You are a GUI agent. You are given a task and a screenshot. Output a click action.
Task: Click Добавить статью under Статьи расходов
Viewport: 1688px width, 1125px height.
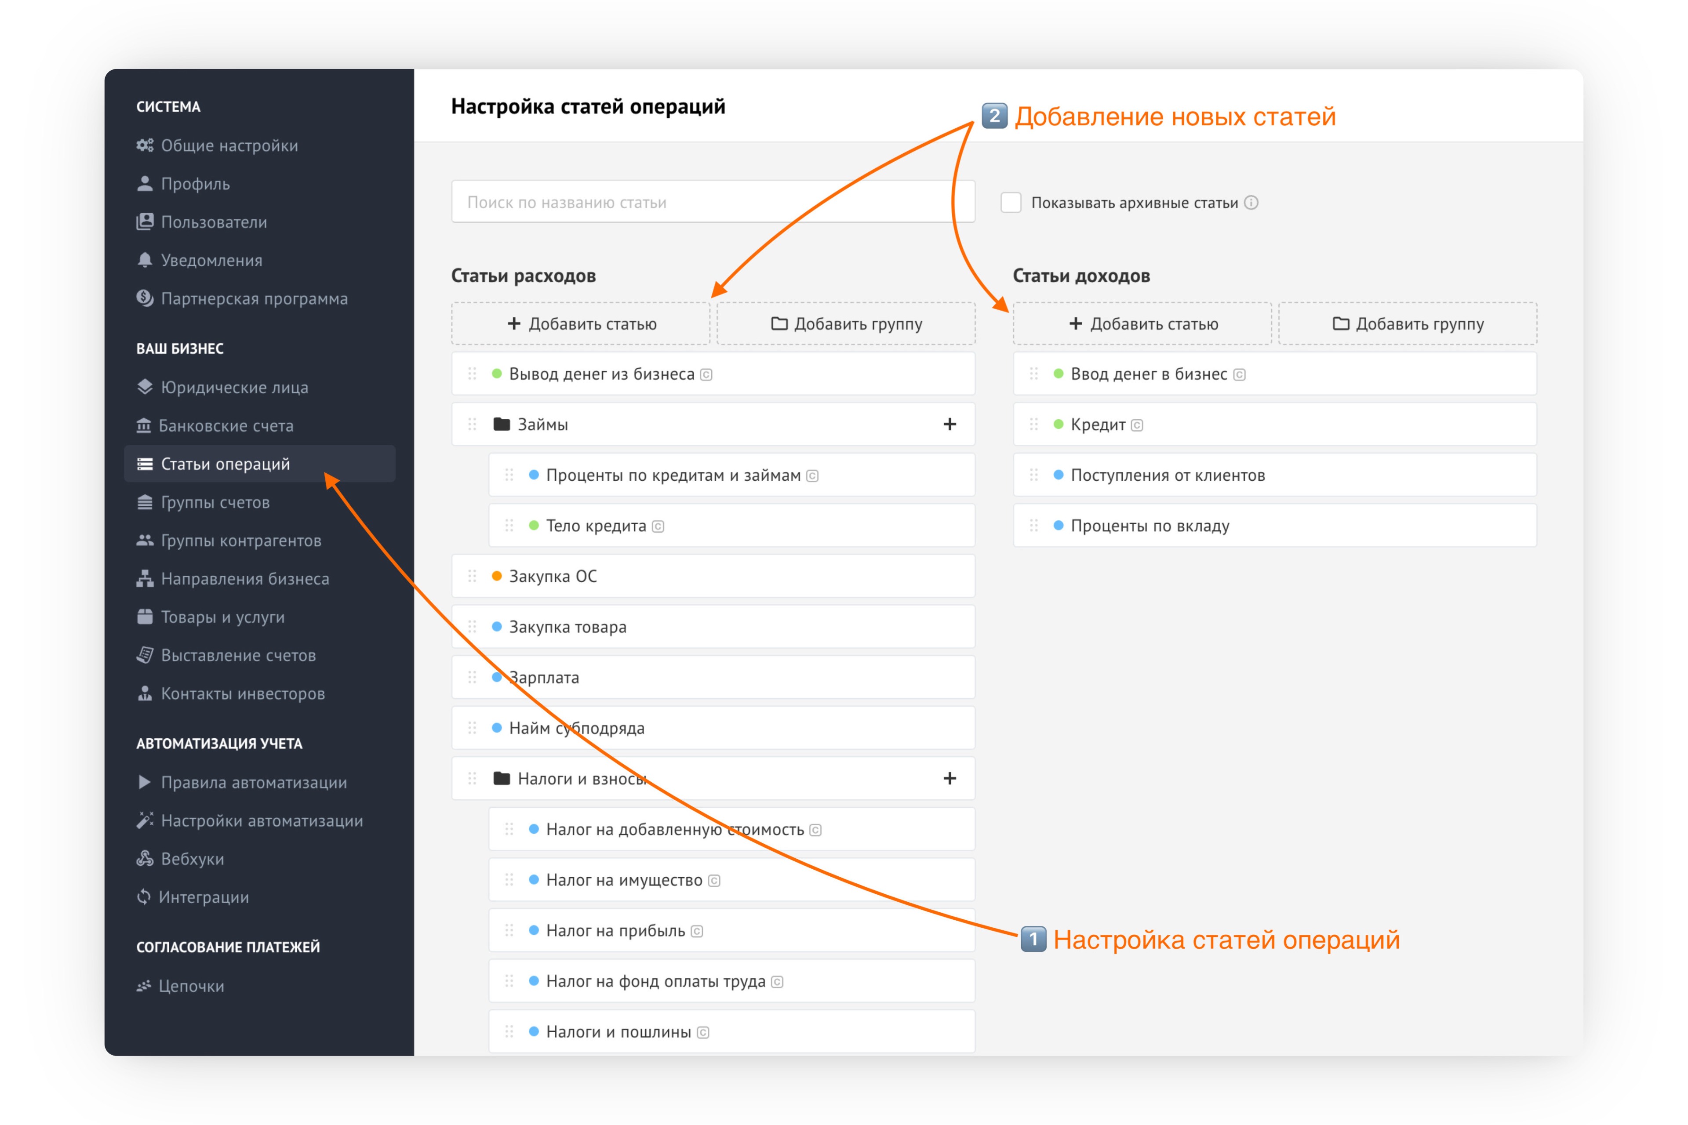click(x=581, y=323)
